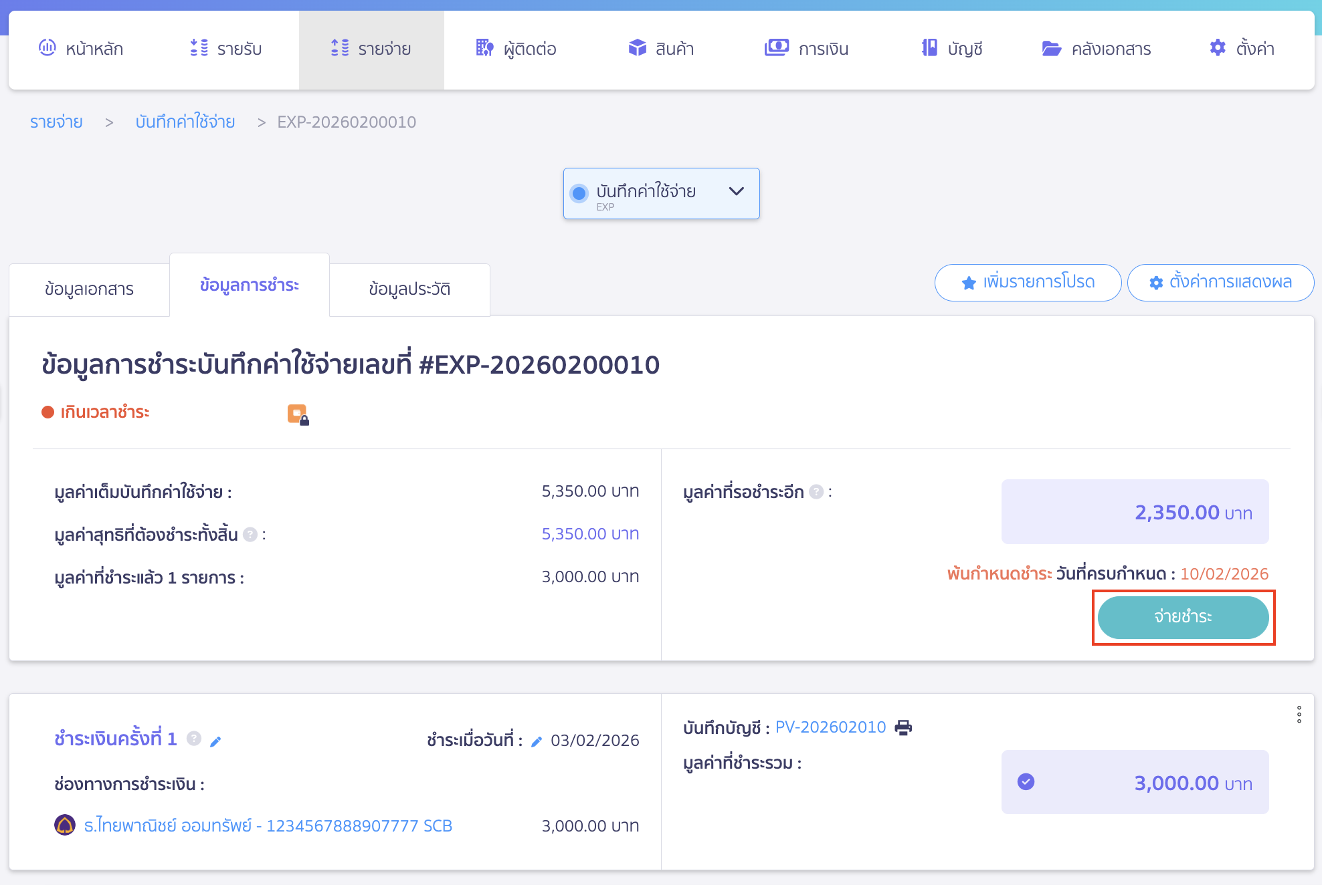Click เพิ่มรายการโปรด to add favorite
1322x885 pixels.
[x=1028, y=282]
